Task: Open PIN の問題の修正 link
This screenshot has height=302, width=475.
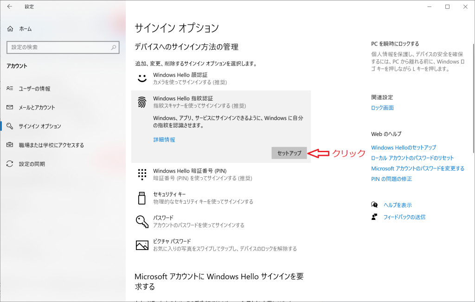Action: click(x=392, y=179)
